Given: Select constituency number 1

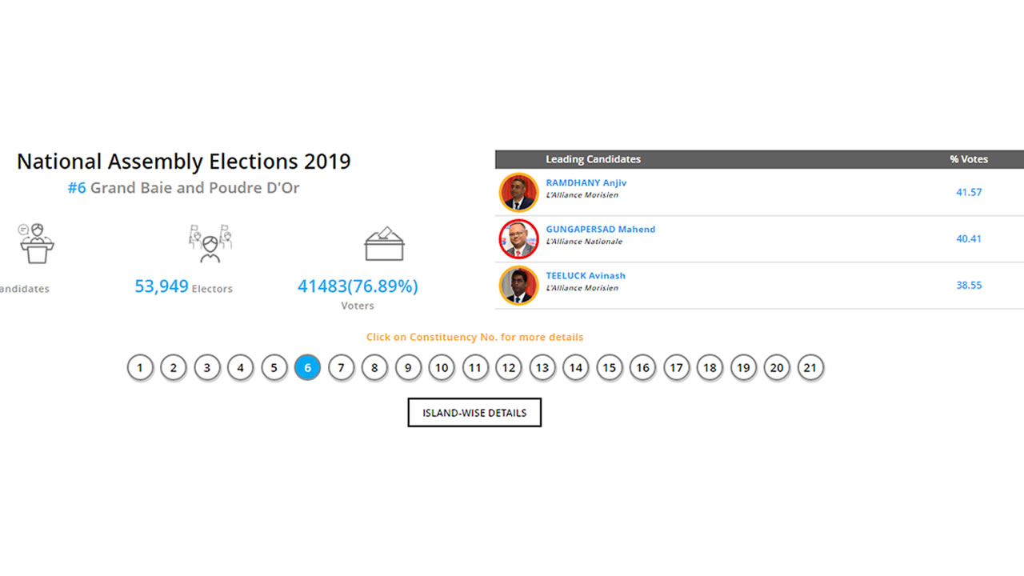Looking at the screenshot, I should (x=140, y=368).
